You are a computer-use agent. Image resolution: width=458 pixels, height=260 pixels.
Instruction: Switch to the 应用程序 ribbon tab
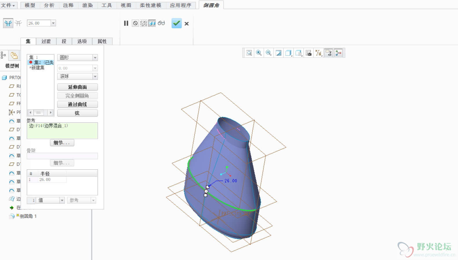pyautogui.click(x=181, y=5)
